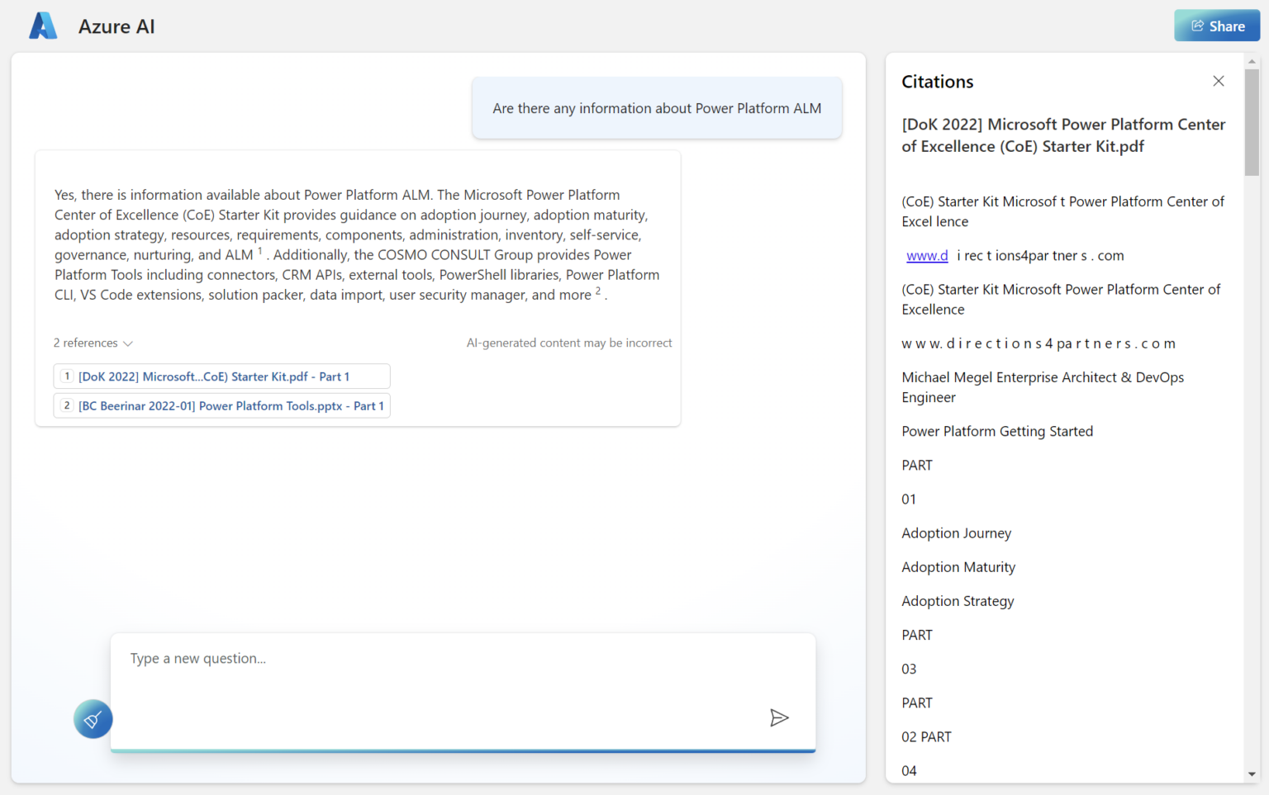Click the 'www.d' hyperlink in Citations
This screenshot has height=795, width=1269.
[927, 255]
